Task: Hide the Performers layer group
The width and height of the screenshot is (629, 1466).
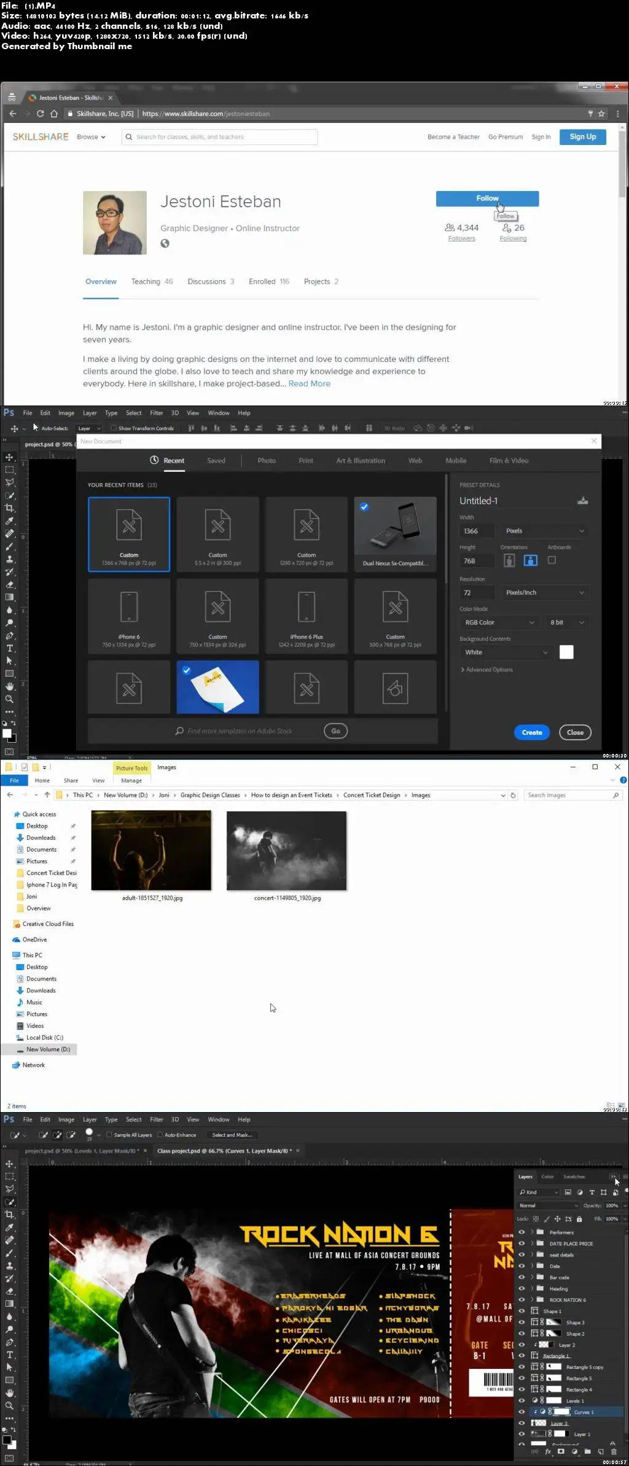Action: coord(522,1232)
